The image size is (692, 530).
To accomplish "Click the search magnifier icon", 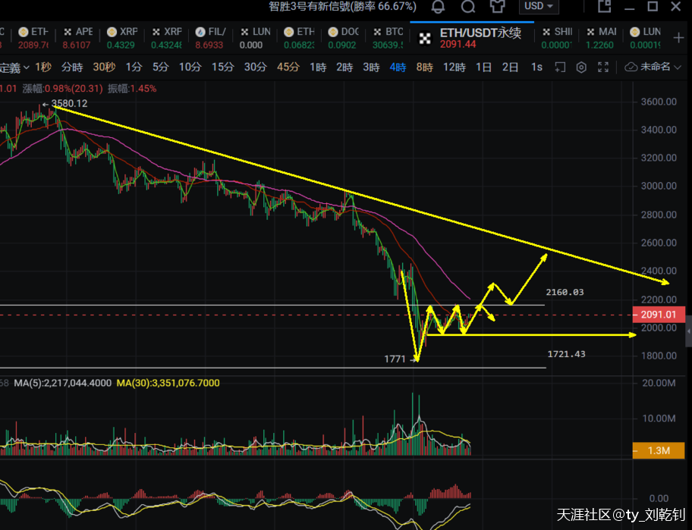I will point(468,7).
